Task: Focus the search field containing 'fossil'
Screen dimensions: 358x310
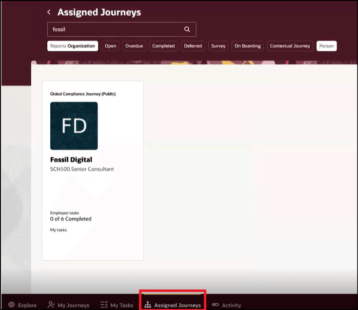Action: click(122, 29)
